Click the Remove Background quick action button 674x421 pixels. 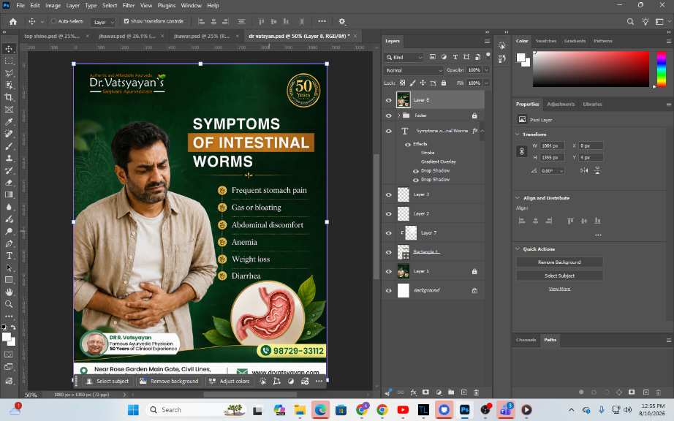click(559, 262)
